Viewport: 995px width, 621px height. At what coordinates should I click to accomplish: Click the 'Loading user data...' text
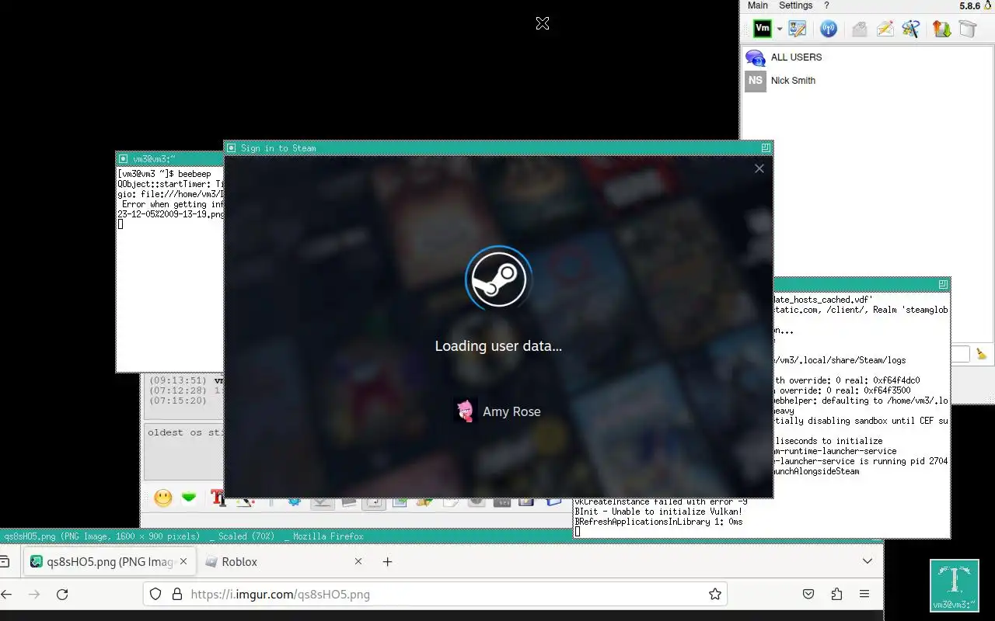(498, 346)
